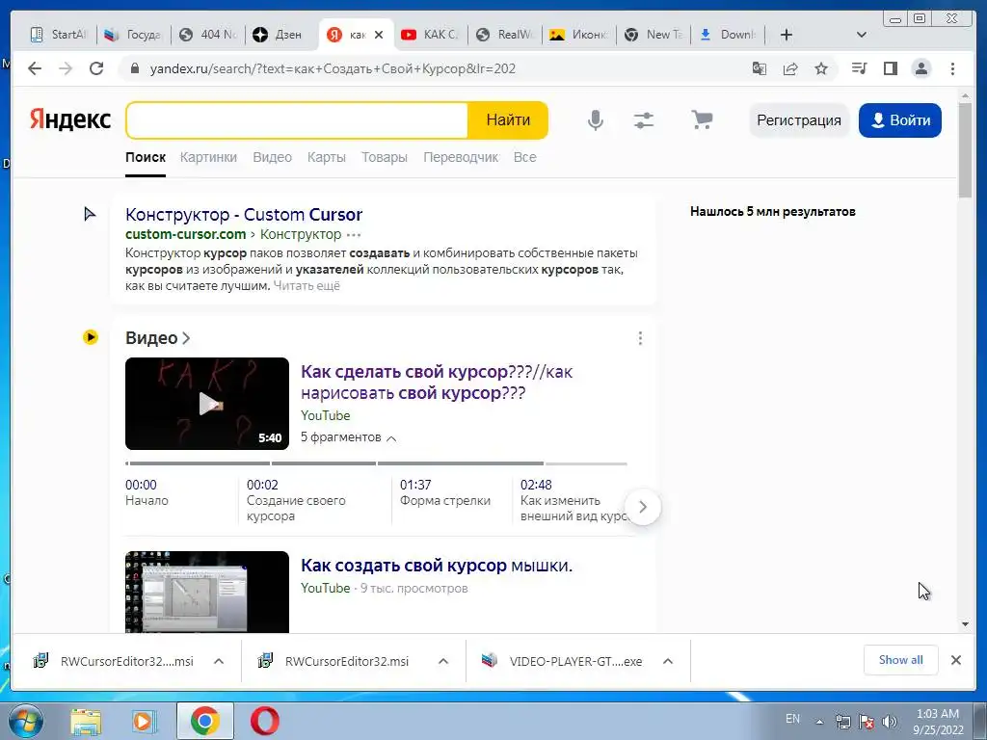Click the network tray icon
Image resolution: width=987 pixels, height=740 pixels.
coord(842,721)
